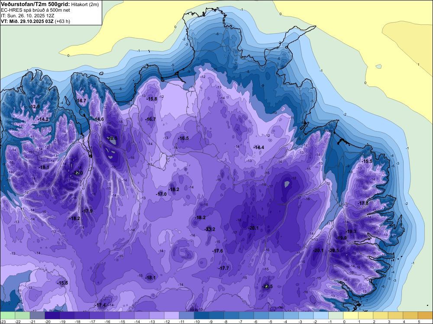Viewport: 433px width, 324px height.
Task: Click the '-5' legend scale label
Action: click(271, 321)
